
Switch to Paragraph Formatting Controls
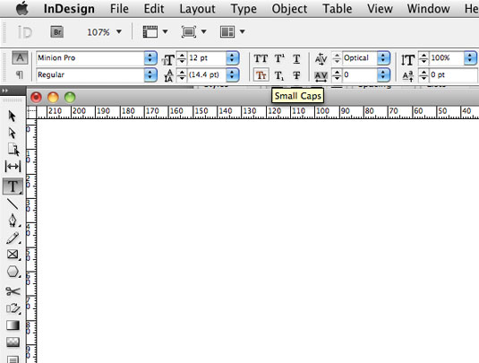[19, 74]
